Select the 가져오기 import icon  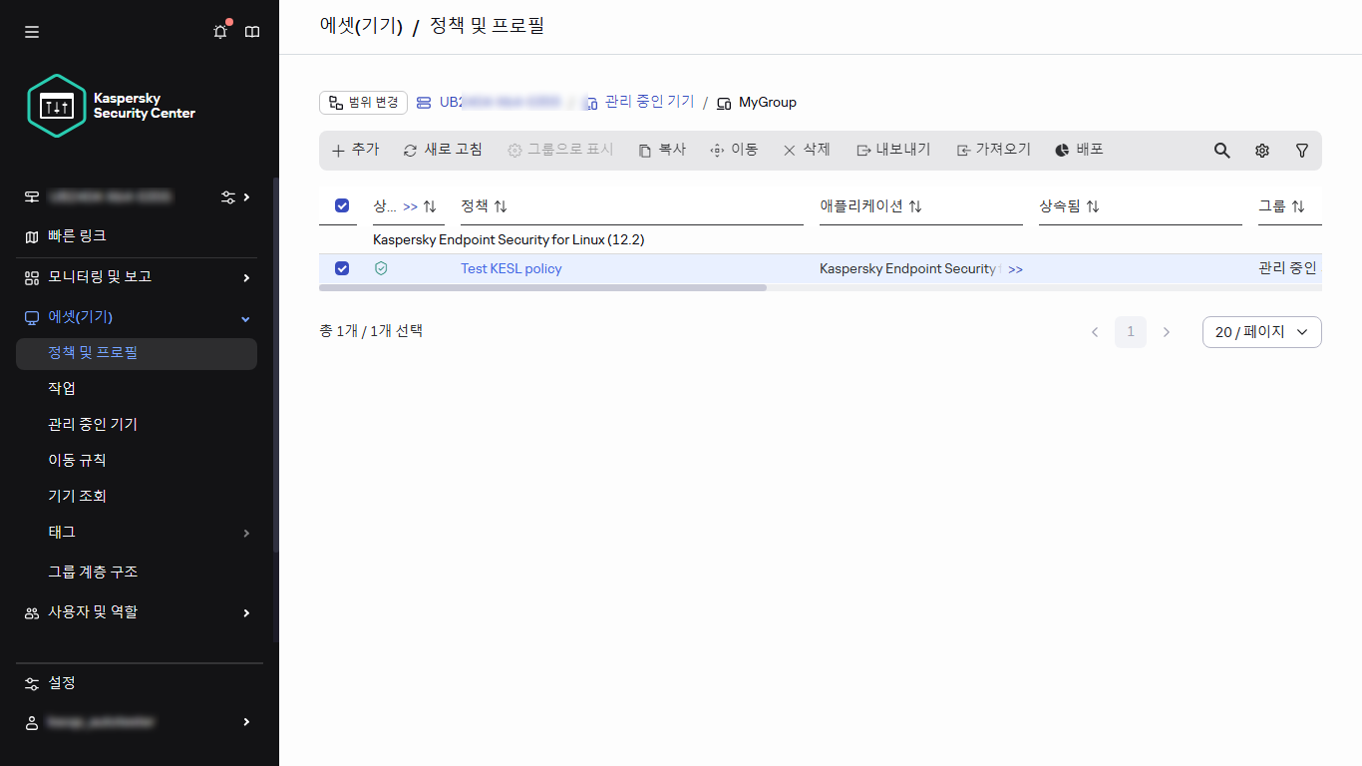tap(993, 150)
